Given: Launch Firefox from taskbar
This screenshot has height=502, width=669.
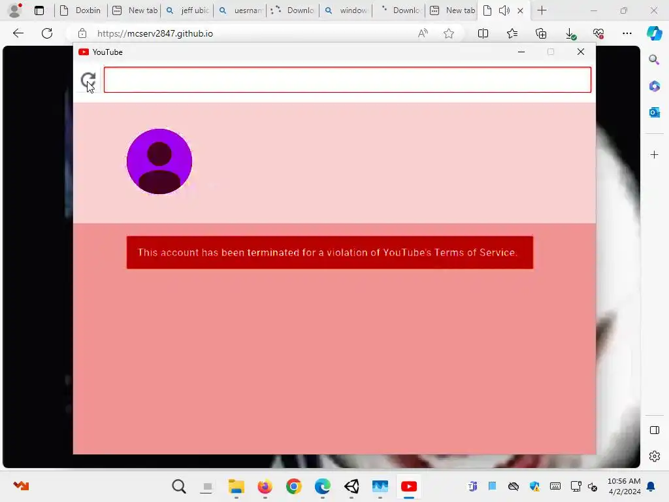Looking at the screenshot, I should [265, 486].
